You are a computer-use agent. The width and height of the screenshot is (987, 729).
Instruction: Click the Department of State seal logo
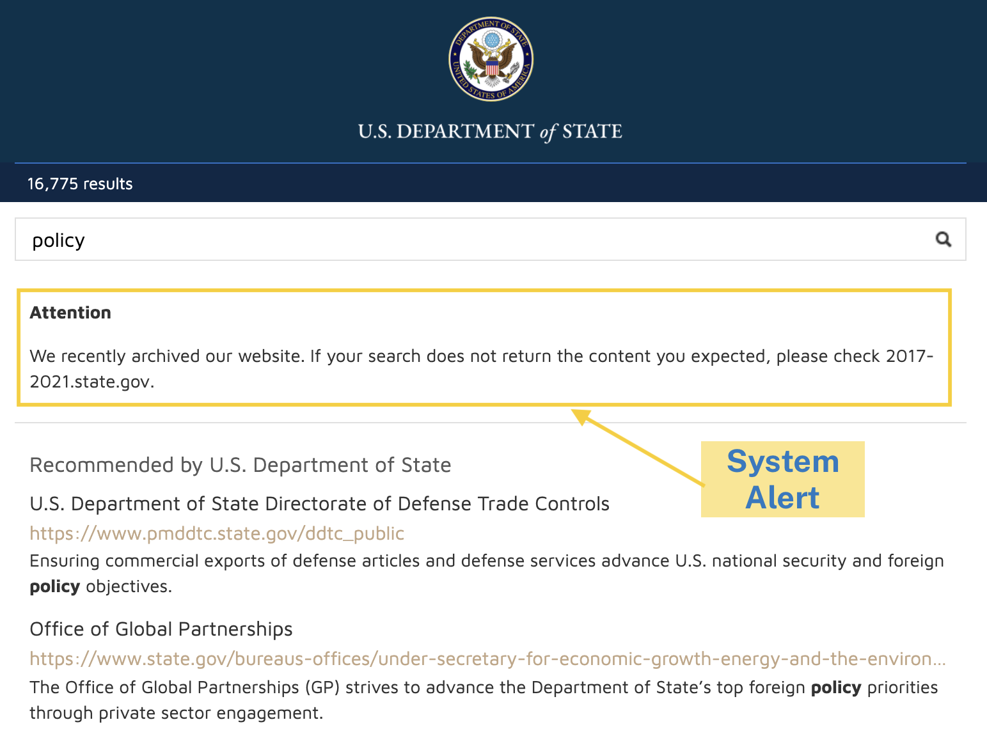tap(491, 59)
